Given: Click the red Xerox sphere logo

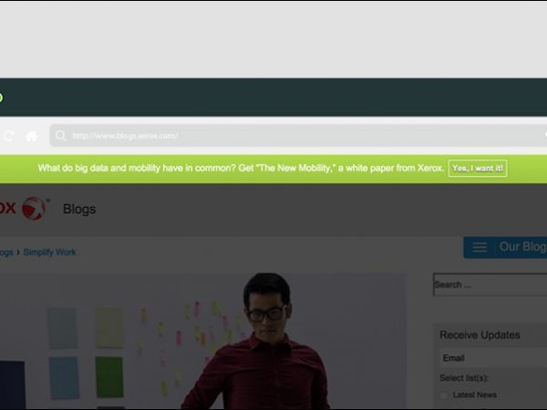Looking at the screenshot, I should pyautogui.click(x=34, y=209).
